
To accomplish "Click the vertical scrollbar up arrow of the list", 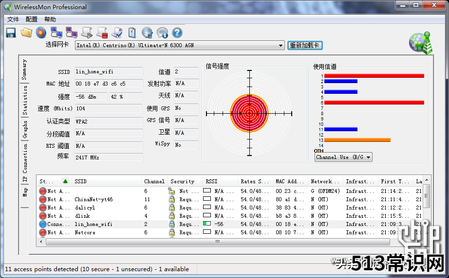I will [427, 180].
